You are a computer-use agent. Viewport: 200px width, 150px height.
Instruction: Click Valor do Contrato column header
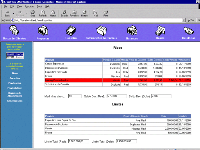click(x=138, y=60)
